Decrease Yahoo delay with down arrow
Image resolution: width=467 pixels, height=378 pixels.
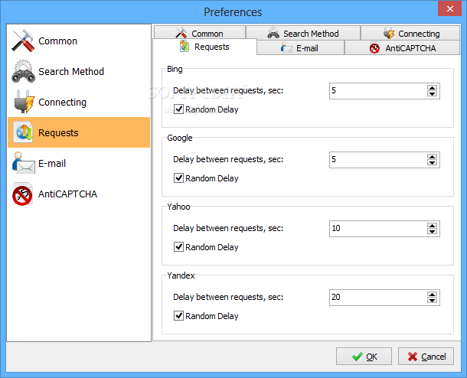(x=432, y=231)
